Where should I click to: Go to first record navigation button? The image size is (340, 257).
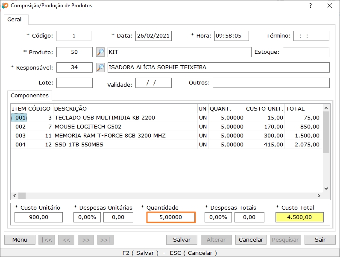(x=47, y=239)
